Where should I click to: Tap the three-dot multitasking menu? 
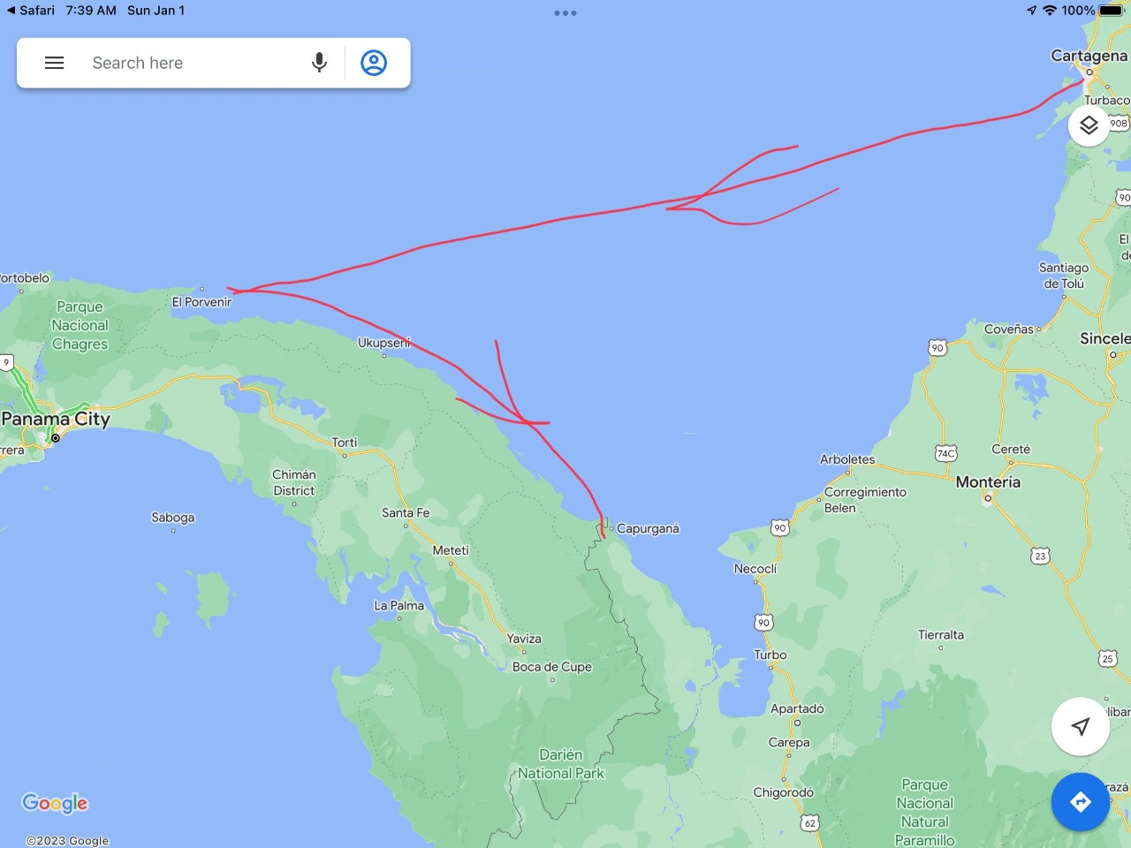[x=565, y=13]
